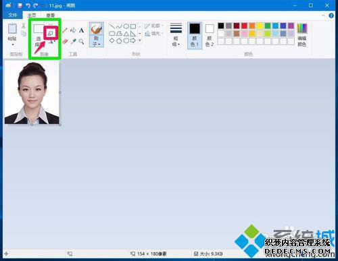Select the Text tool letter A
This screenshot has width=338, height=261.
pyautogui.click(x=81, y=30)
